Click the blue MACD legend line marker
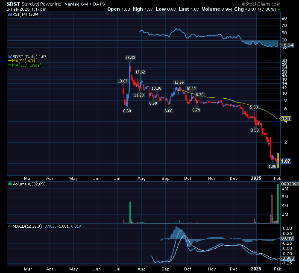This screenshot has height=273, width=299. pos(10,226)
